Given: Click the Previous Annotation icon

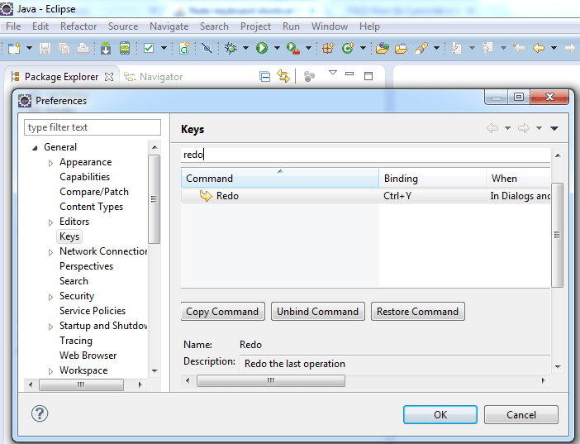Looking at the screenshot, I should (487, 48).
